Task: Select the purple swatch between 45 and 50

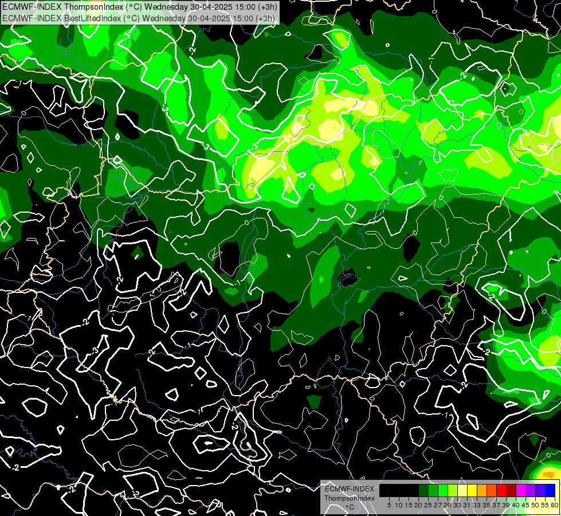Action: (x=531, y=490)
